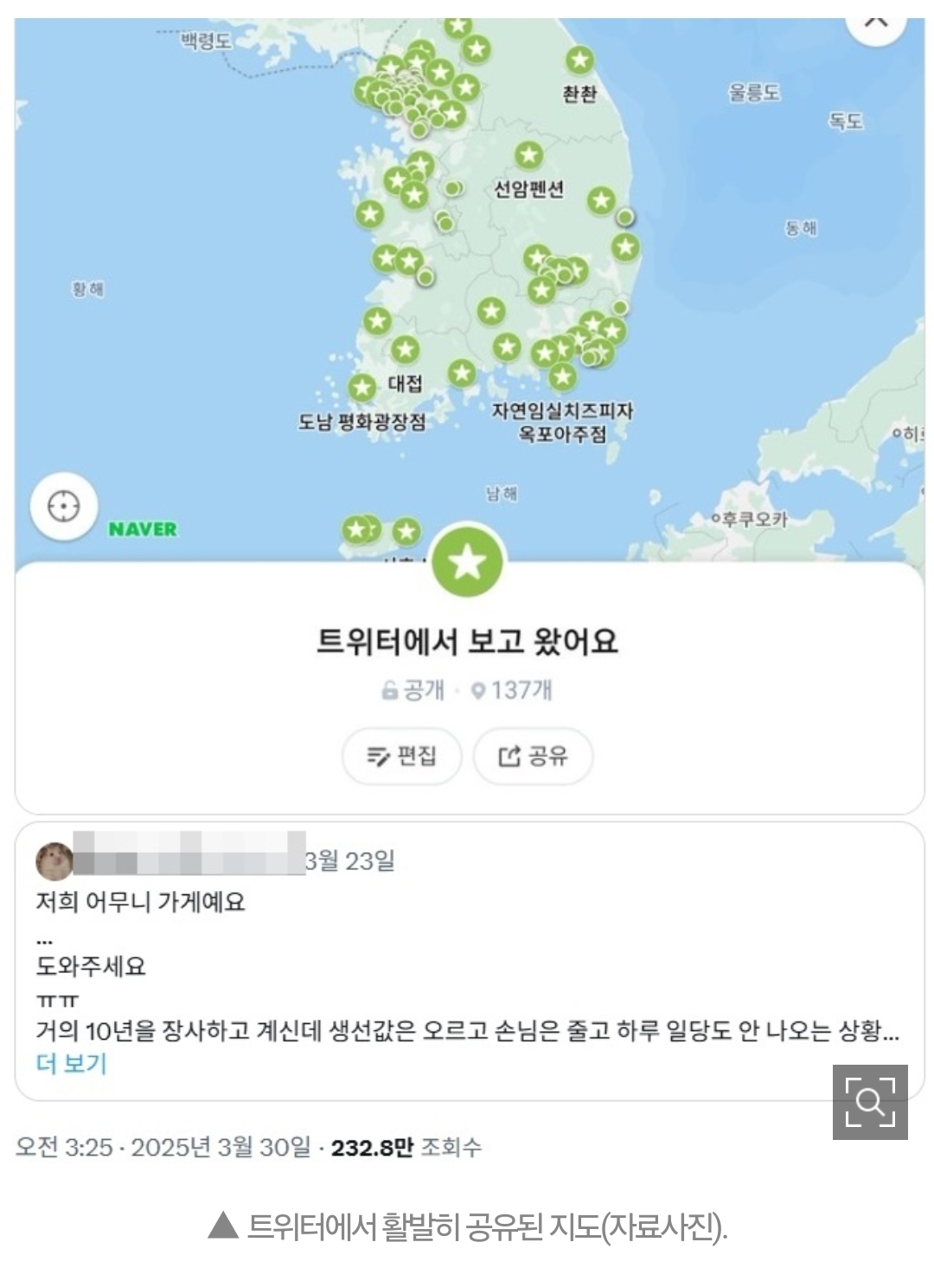Click the hamster profile avatar

54,861
